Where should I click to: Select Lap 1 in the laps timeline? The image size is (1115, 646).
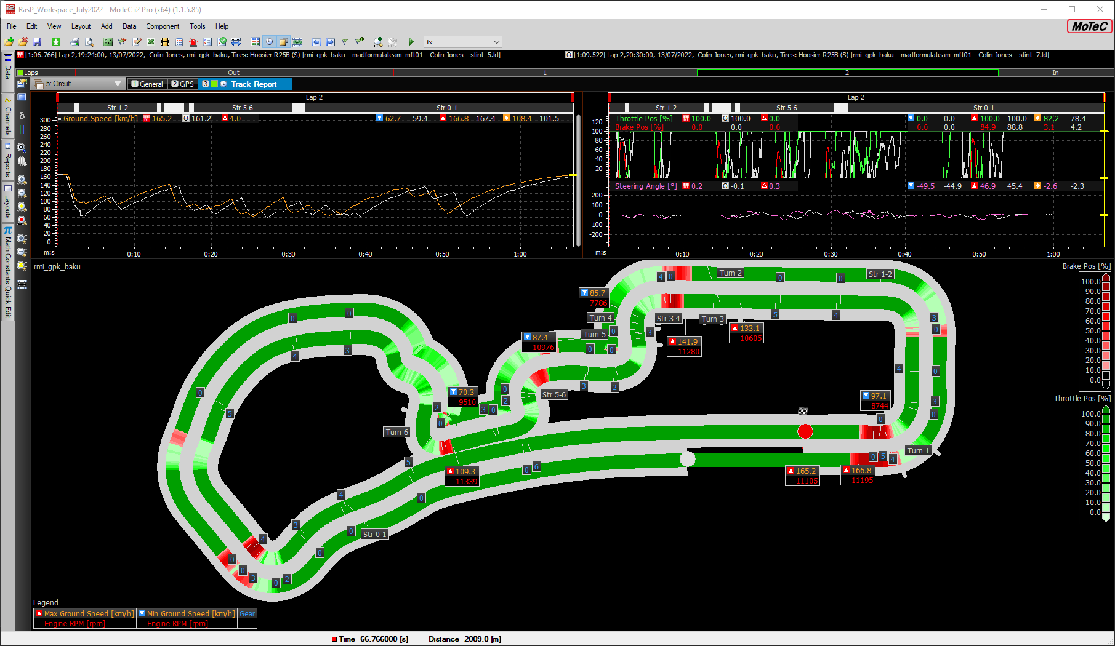[545, 73]
